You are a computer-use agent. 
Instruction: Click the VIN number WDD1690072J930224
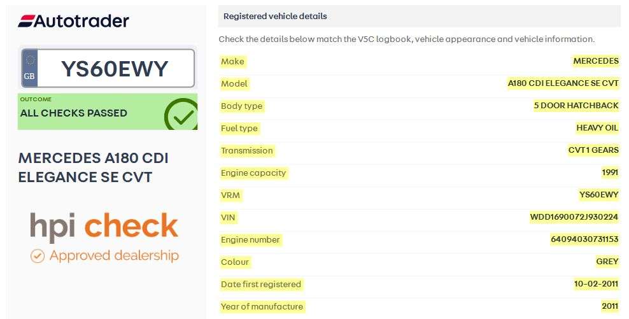[x=574, y=217]
